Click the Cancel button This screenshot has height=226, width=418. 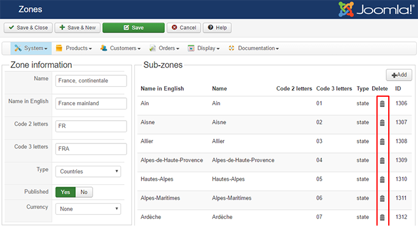pyautogui.click(x=184, y=28)
